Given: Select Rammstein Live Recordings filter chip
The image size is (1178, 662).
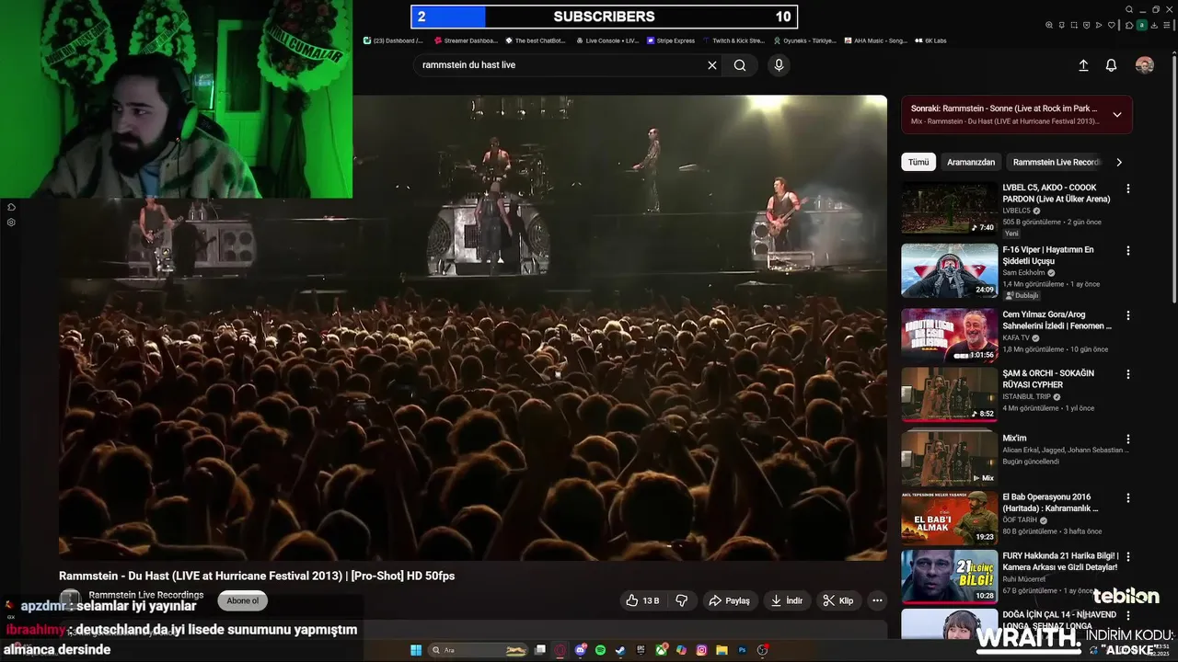Looking at the screenshot, I should tap(1056, 162).
